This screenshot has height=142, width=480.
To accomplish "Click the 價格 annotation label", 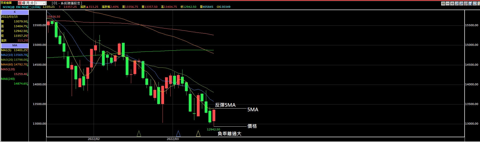I will 252,126.
